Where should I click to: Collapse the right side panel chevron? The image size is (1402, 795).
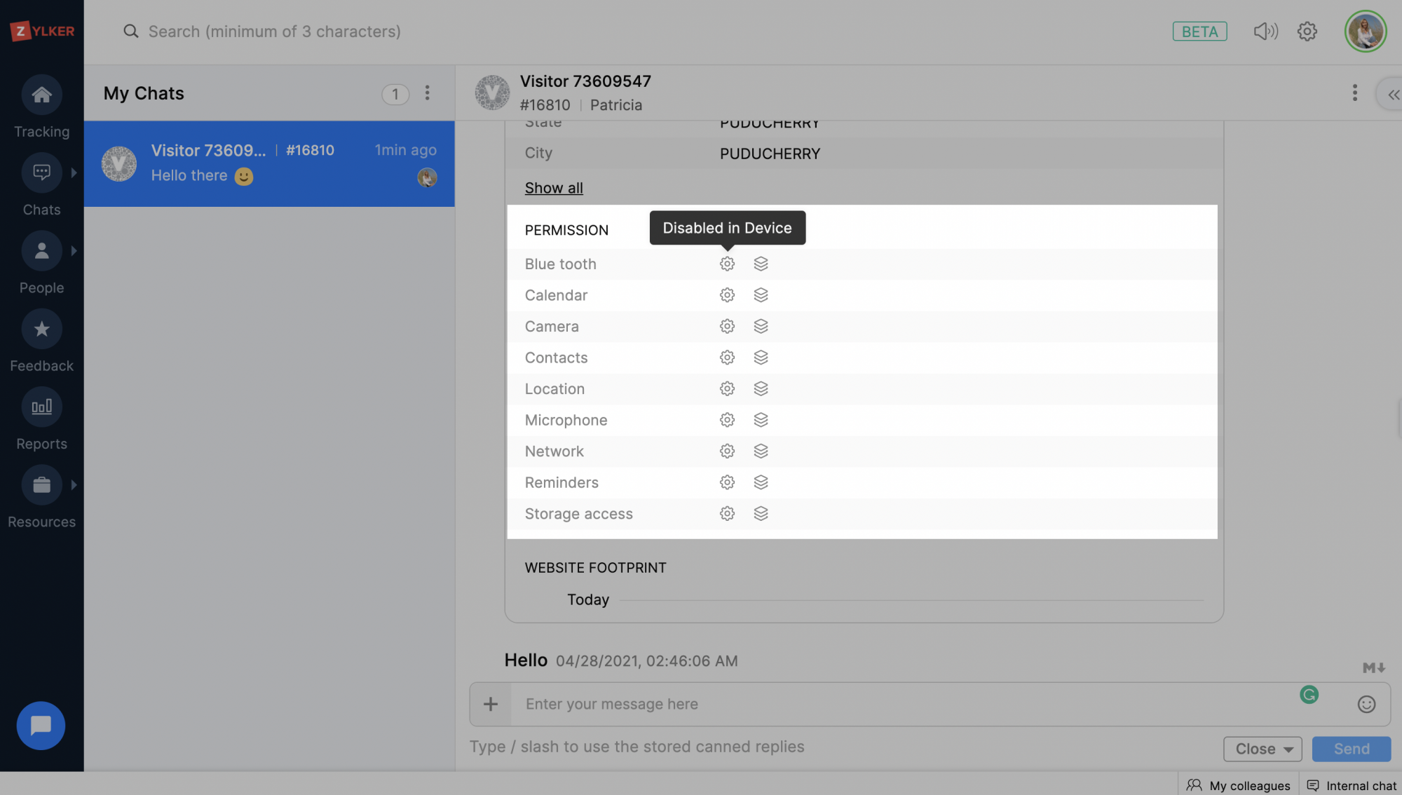click(x=1393, y=95)
